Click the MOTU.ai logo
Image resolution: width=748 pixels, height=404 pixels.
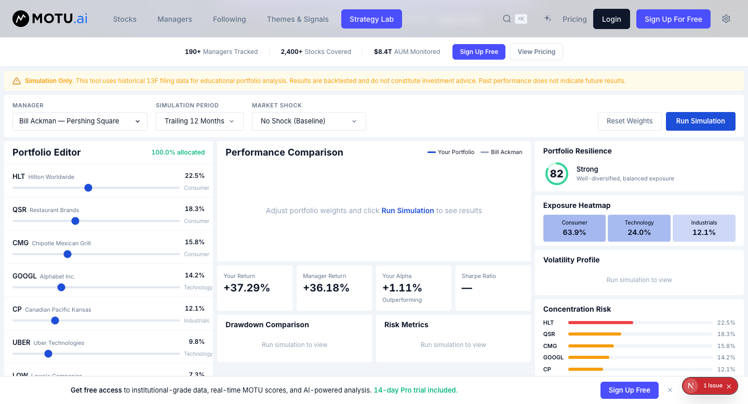pyautogui.click(x=50, y=19)
